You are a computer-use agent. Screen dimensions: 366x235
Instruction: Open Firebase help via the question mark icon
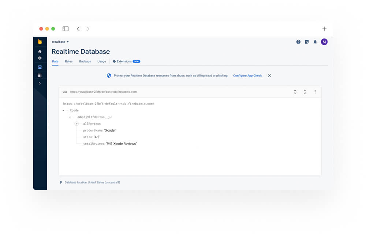pos(298,42)
